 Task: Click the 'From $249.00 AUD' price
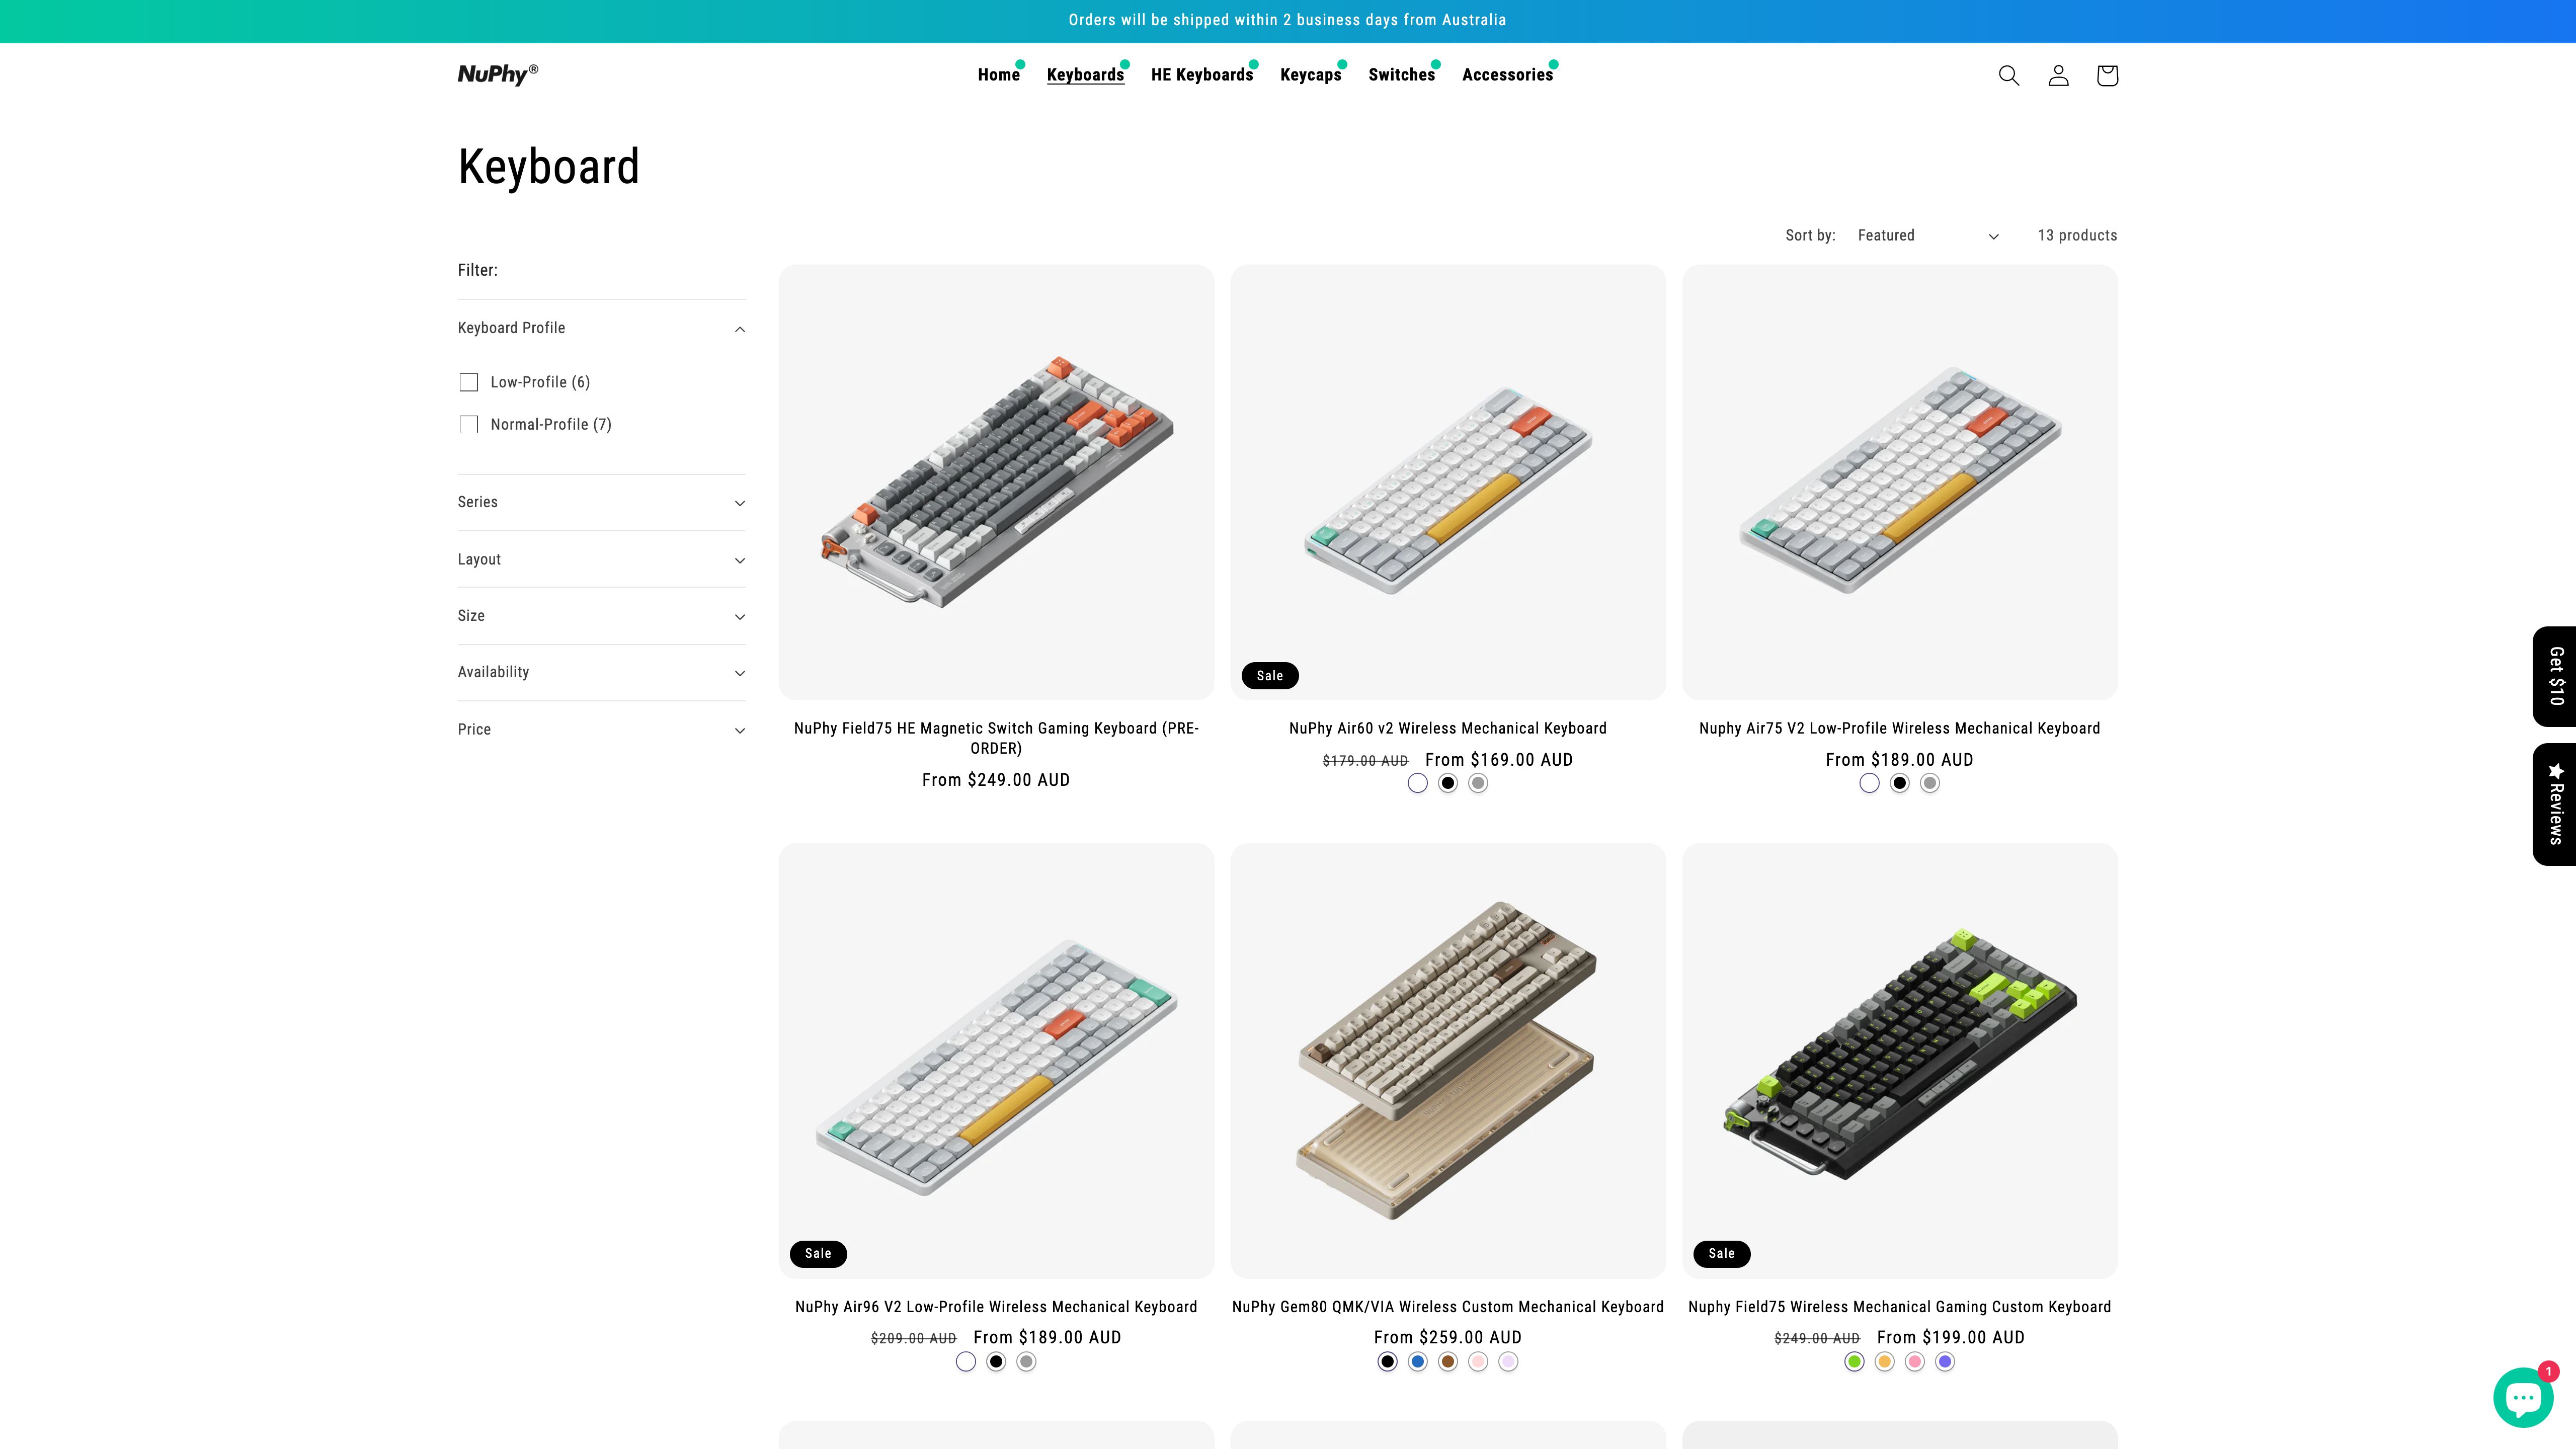click(x=996, y=780)
